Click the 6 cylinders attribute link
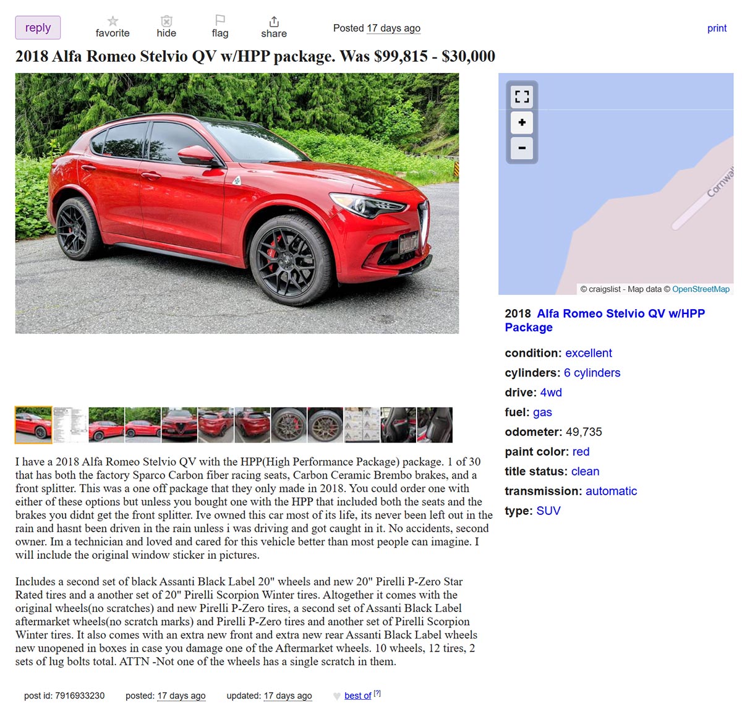This screenshot has width=742, height=714. click(592, 373)
